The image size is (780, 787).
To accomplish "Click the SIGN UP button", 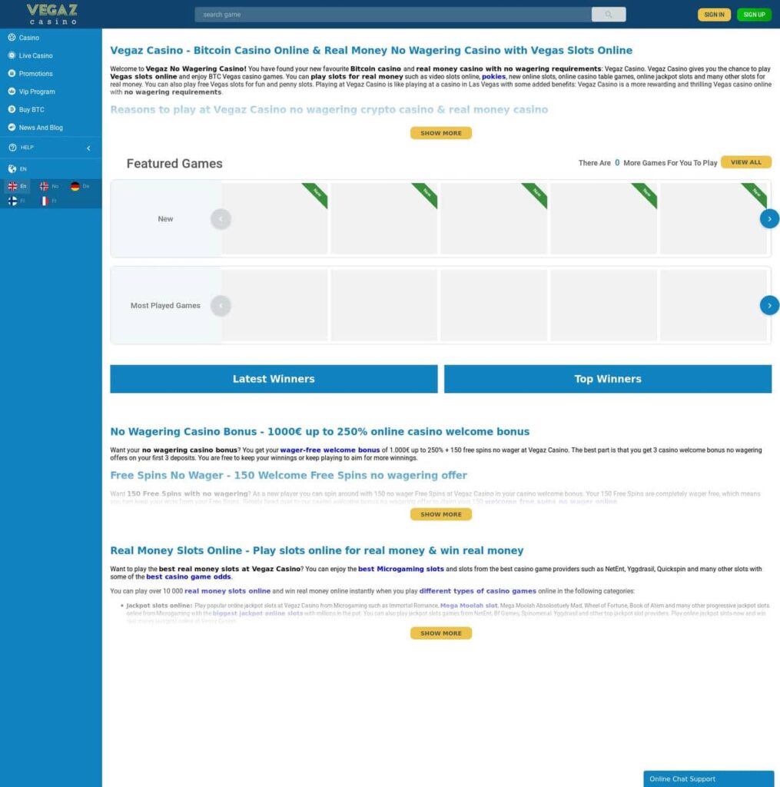I will pyautogui.click(x=754, y=15).
